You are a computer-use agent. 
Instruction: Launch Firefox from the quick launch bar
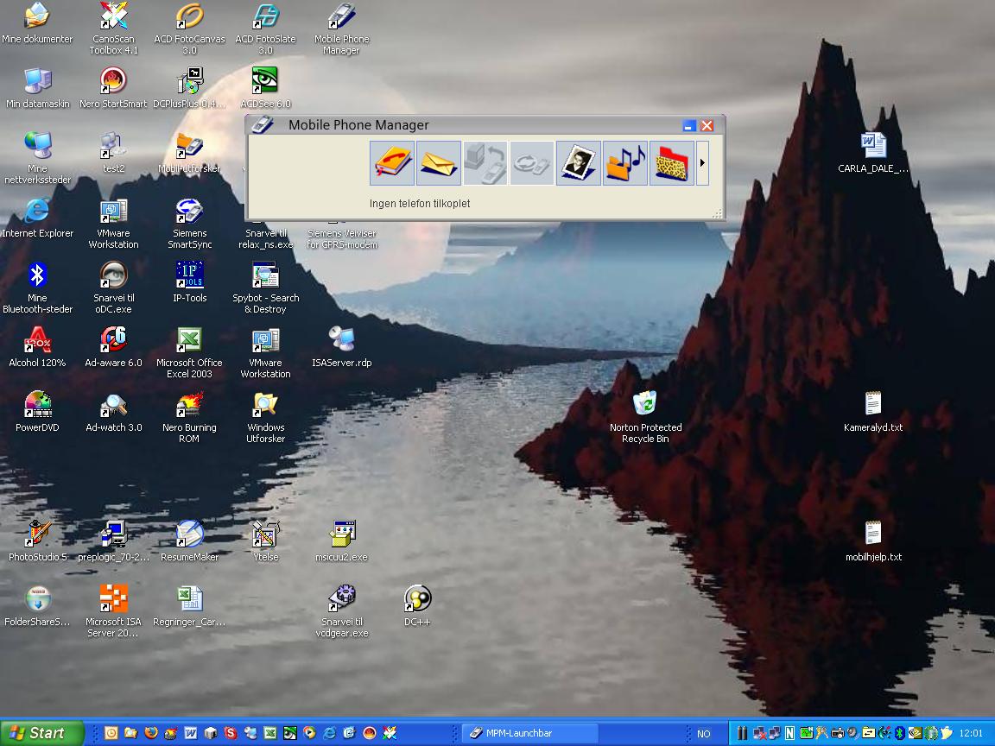click(151, 733)
